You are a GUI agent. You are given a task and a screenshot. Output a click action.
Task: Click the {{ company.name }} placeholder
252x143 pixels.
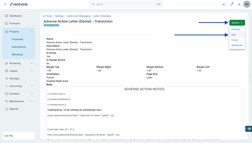tap(56, 94)
